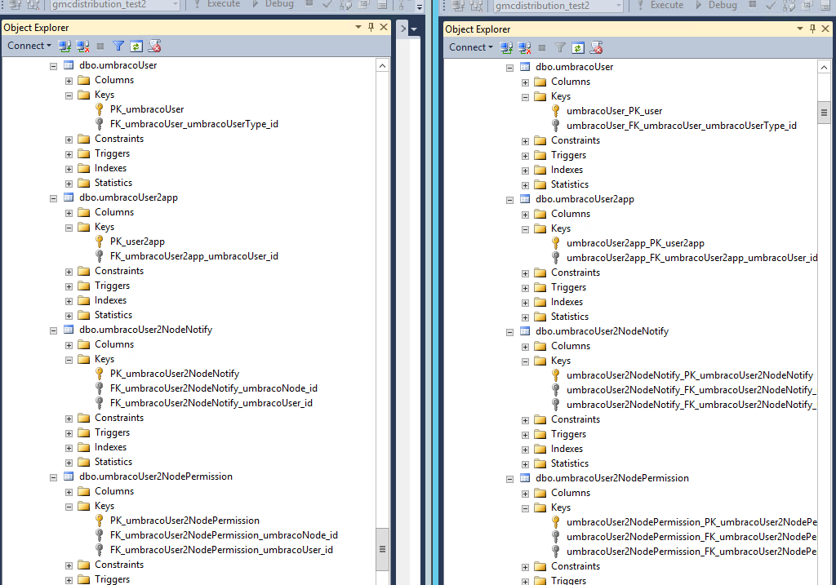Collapse Keys under dbo.umbracoUser2NodeNotify right panel
This screenshot has width=836, height=585.
(x=525, y=361)
